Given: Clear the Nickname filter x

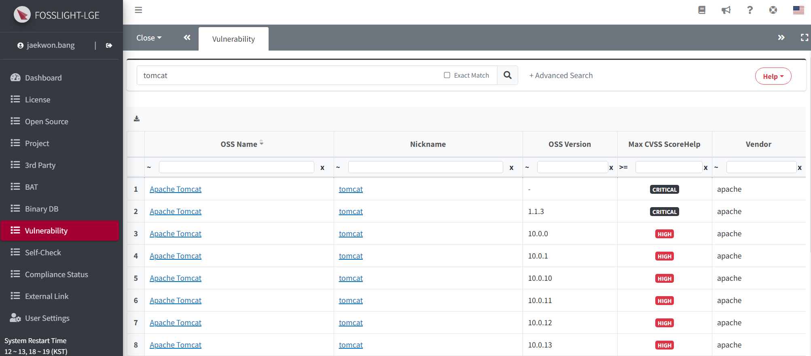Looking at the screenshot, I should pyautogui.click(x=511, y=167).
